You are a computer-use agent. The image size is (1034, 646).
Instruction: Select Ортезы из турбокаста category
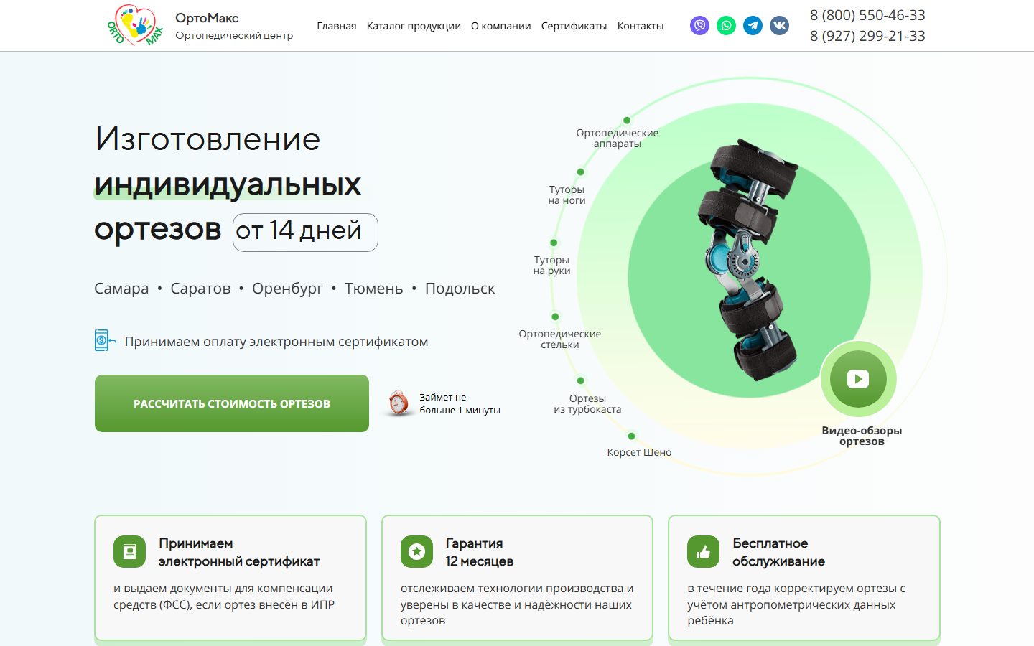click(587, 403)
